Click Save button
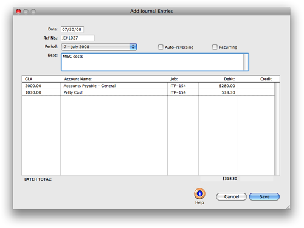 click(x=264, y=196)
